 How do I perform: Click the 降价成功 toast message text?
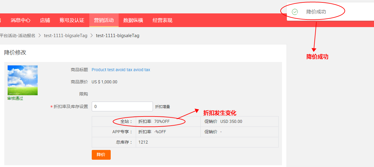[x=316, y=12]
